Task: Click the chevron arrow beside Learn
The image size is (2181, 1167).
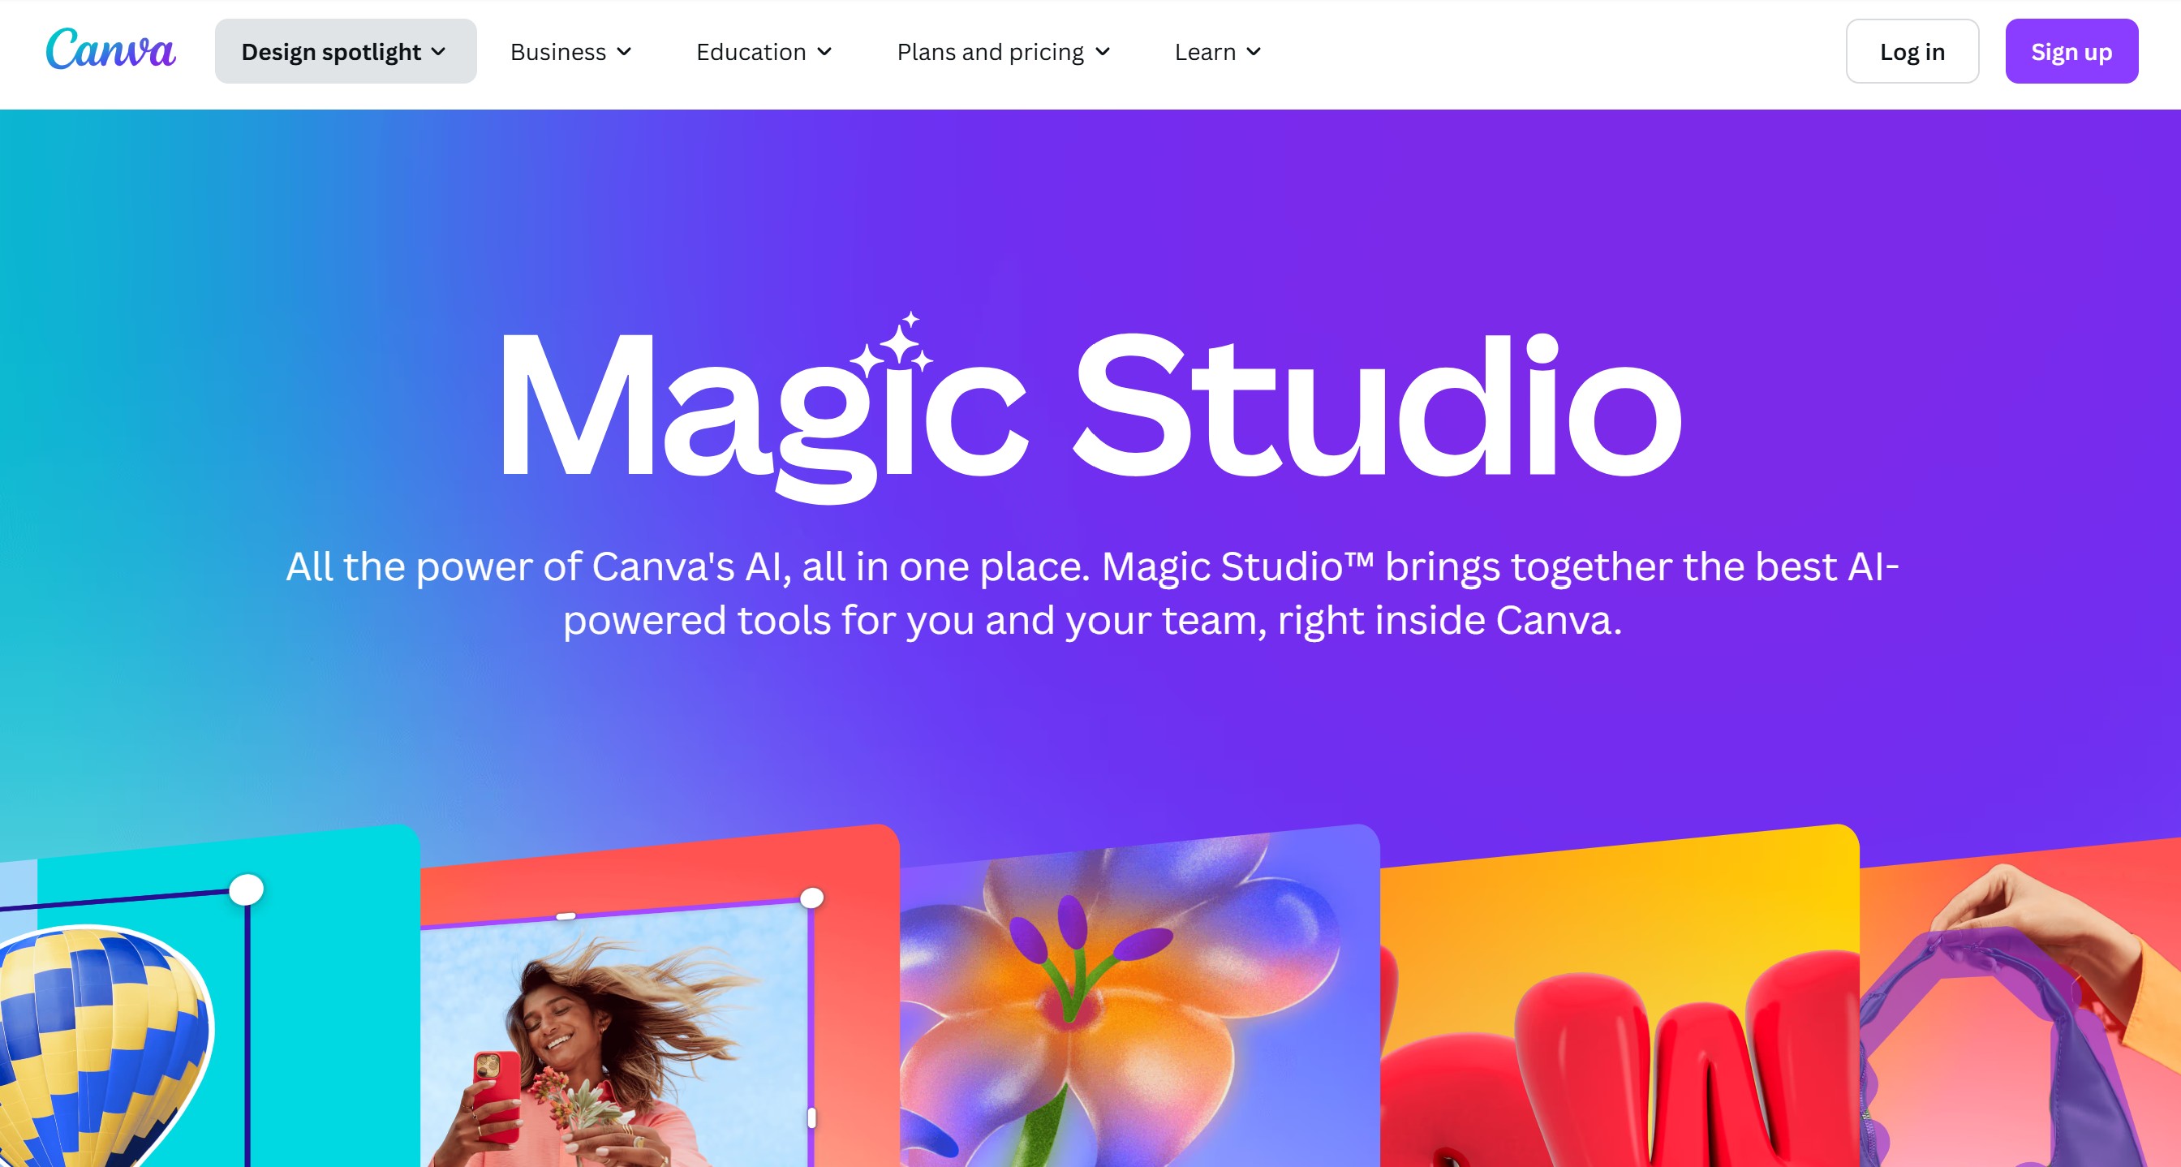Action: (x=1254, y=52)
